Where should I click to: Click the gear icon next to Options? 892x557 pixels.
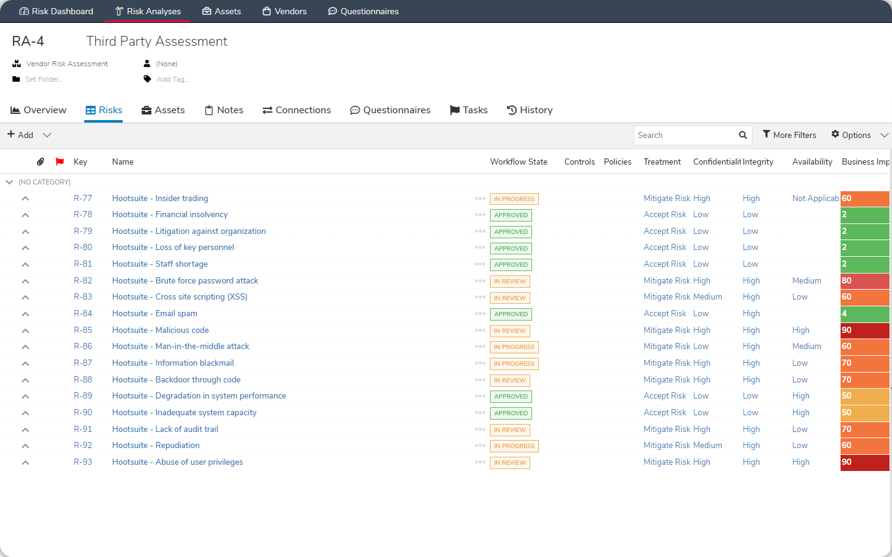[x=835, y=134]
